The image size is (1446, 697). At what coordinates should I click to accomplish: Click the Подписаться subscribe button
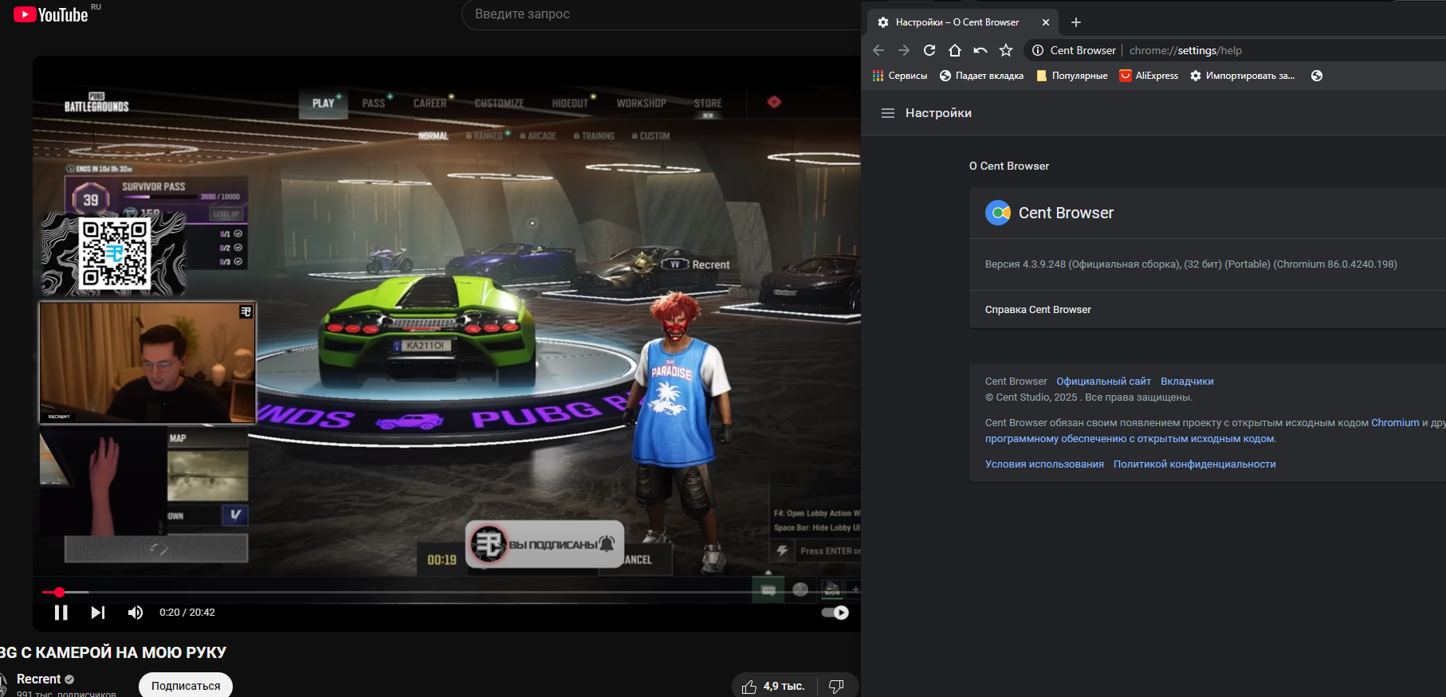pyautogui.click(x=186, y=686)
